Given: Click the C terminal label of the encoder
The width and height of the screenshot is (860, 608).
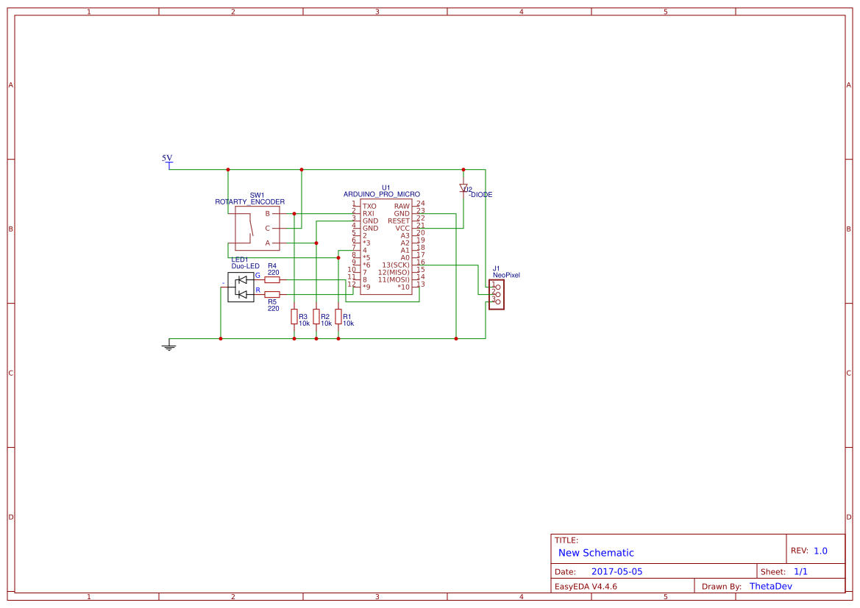Looking at the screenshot, I should pos(268,228).
